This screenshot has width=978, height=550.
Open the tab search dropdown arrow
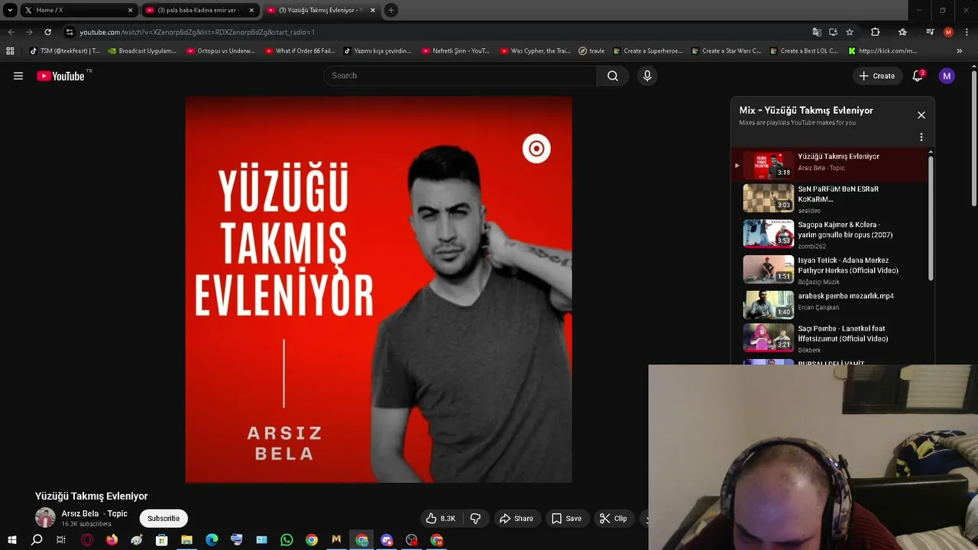tap(10, 10)
